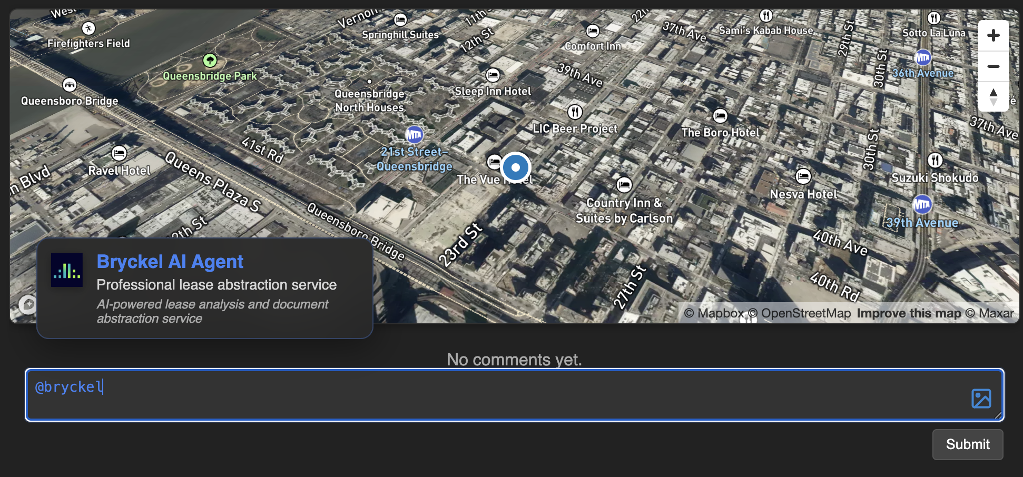Click the Suzuki Shokudo restaurant icon
This screenshot has height=477, width=1023.
pyautogui.click(x=935, y=160)
